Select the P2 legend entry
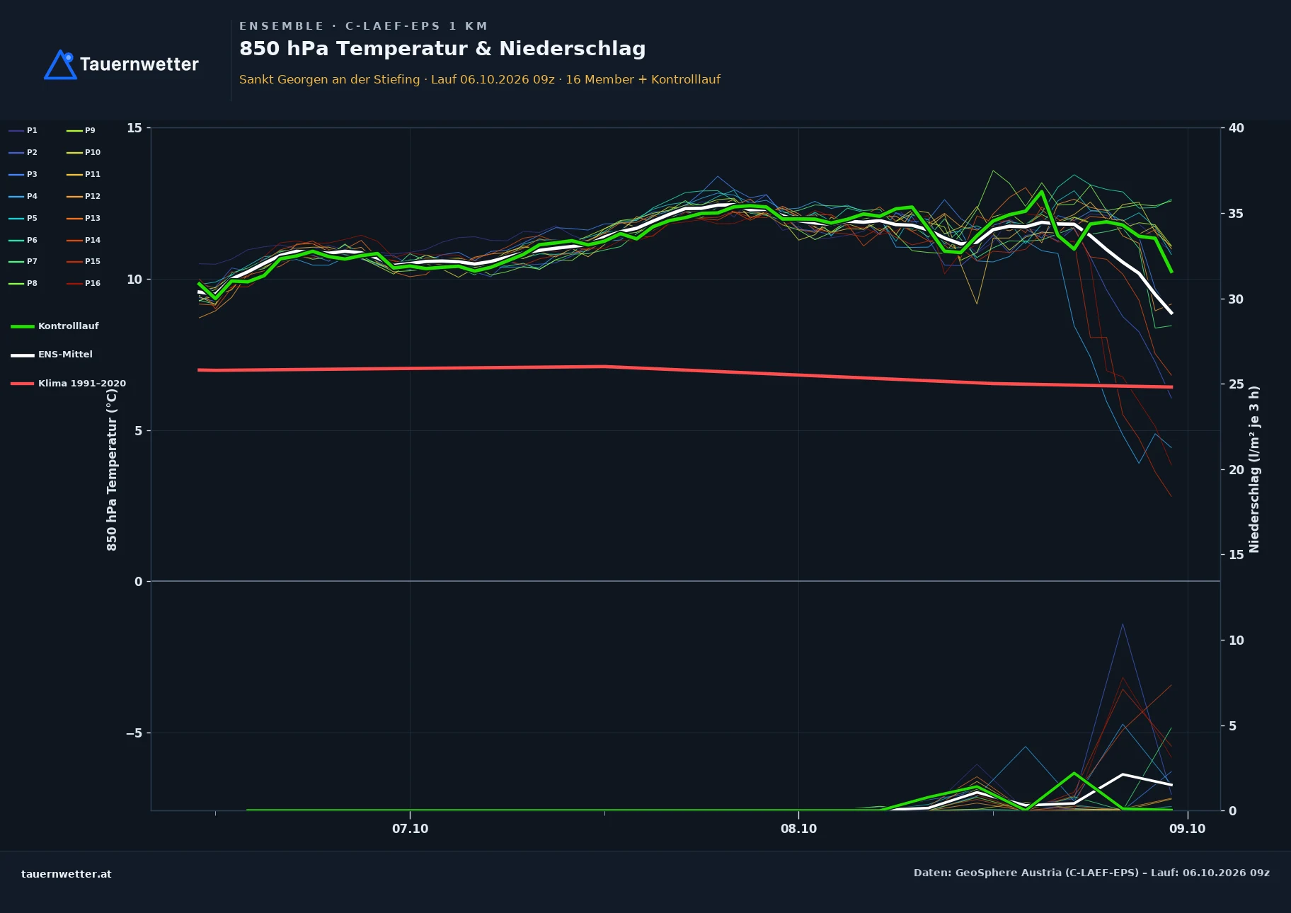The width and height of the screenshot is (1291, 913). (23, 152)
